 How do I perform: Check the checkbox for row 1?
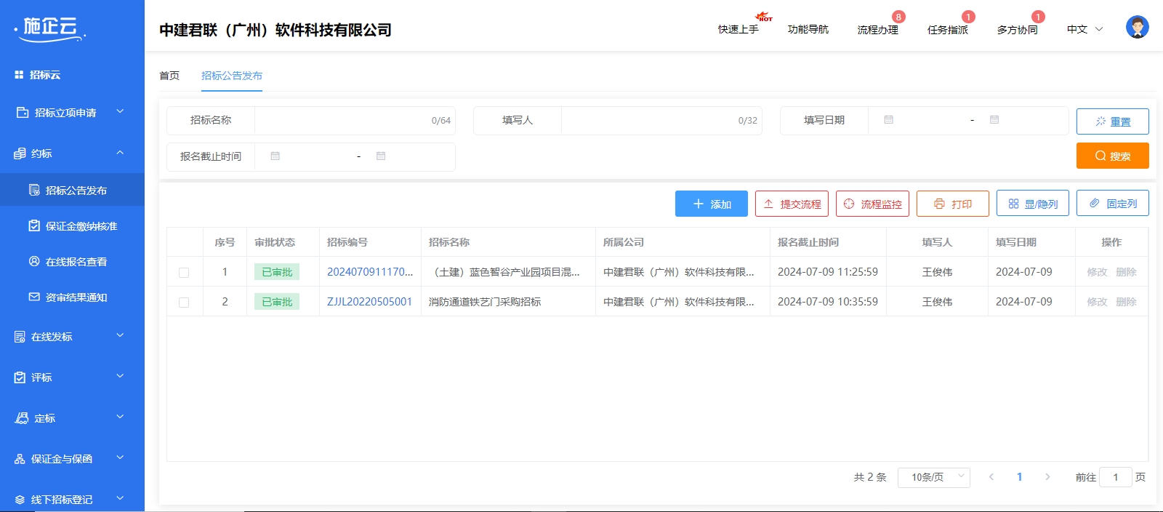(x=184, y=273)
